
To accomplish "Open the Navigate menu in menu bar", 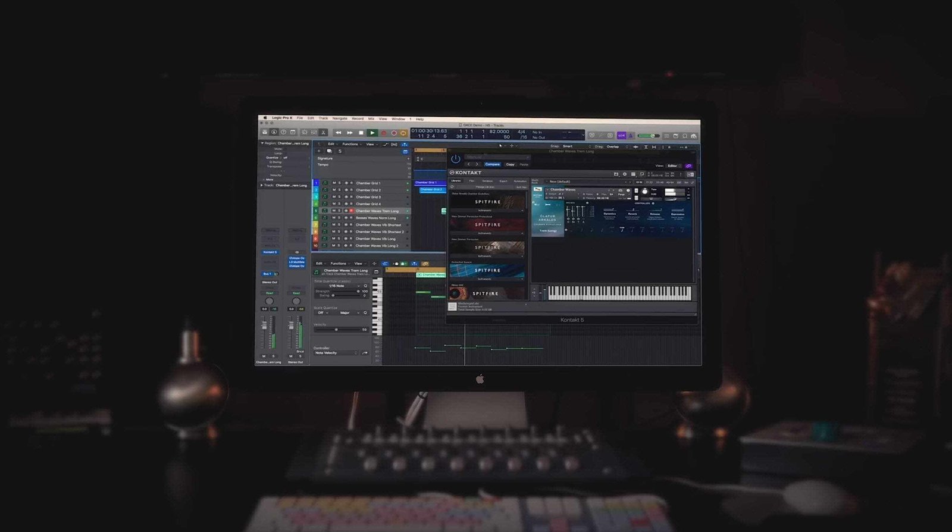I will (340, 118).
